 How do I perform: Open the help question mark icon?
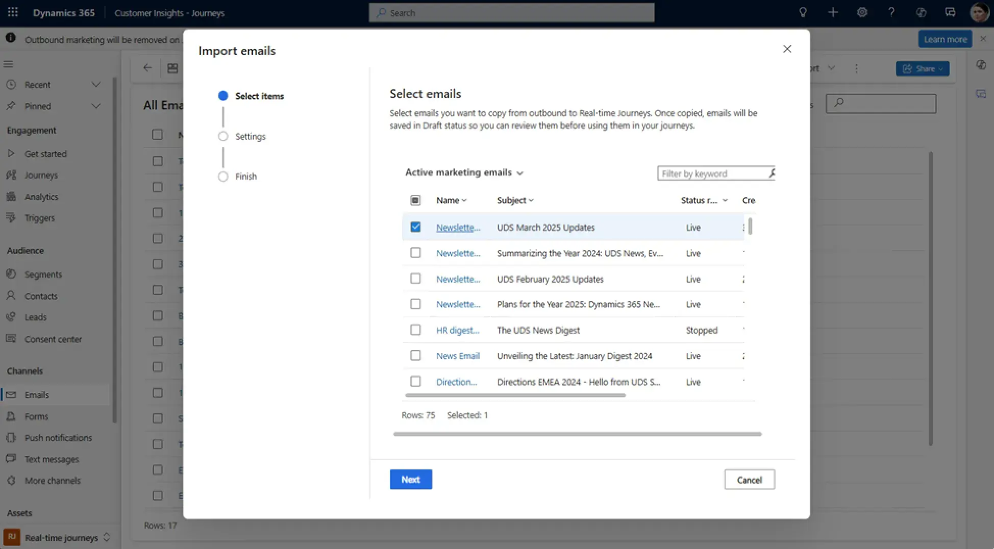[x=891, y=13]
